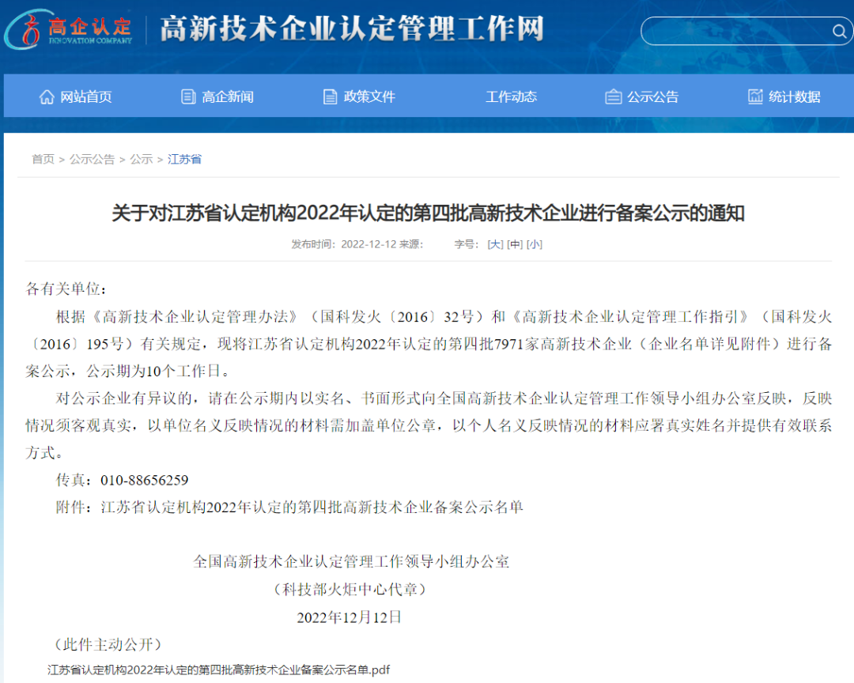Click the announcement icon beside 公示公告
The image size is (854, 683).
point(614,96)
